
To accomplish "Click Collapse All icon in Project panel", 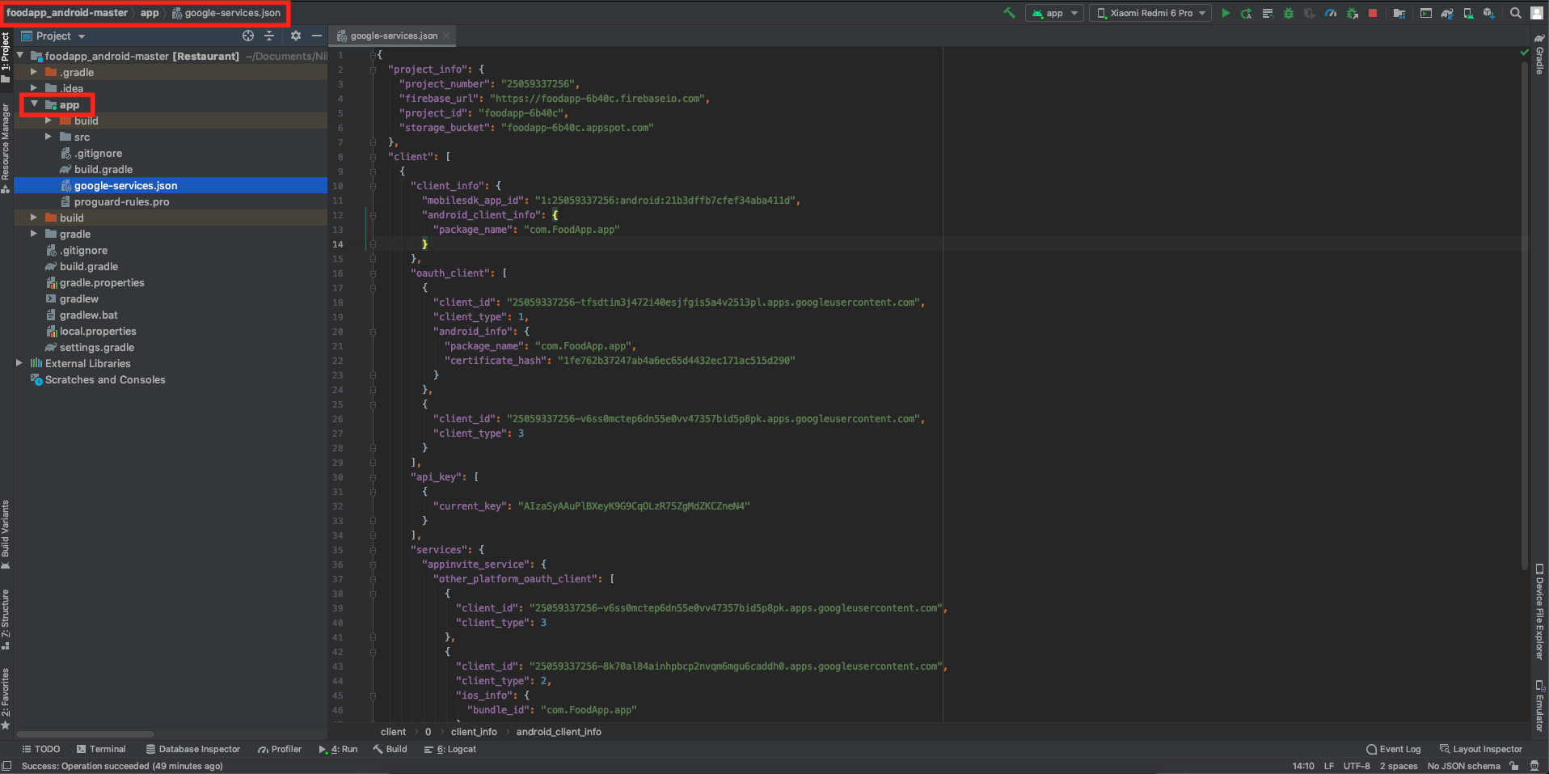I will point(270,36).
